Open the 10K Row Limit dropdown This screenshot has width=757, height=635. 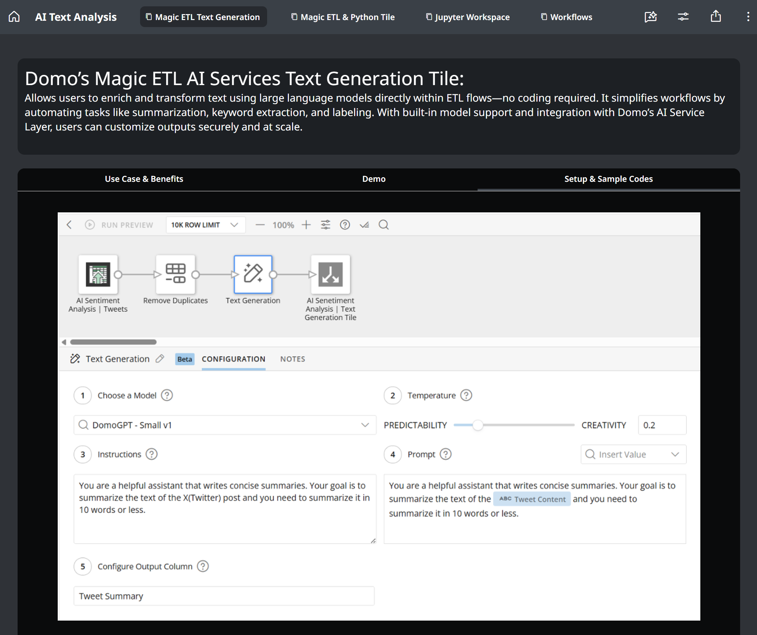(206, 225)
